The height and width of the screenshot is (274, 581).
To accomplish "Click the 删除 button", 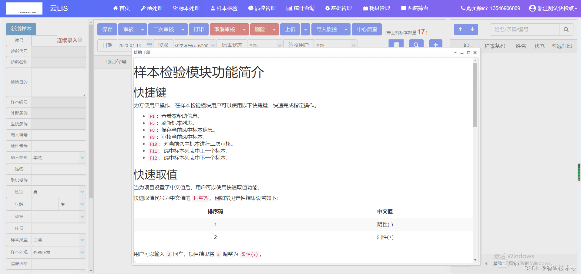I will [x=260, y=29].
